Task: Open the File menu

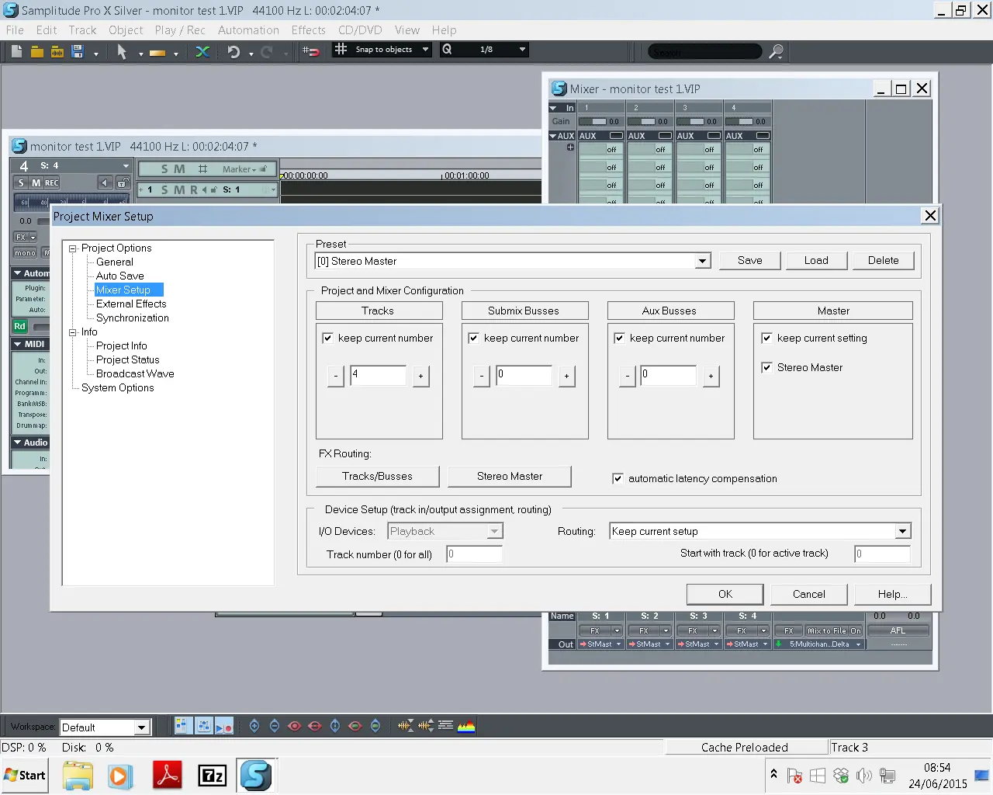Action: (15, 30)
